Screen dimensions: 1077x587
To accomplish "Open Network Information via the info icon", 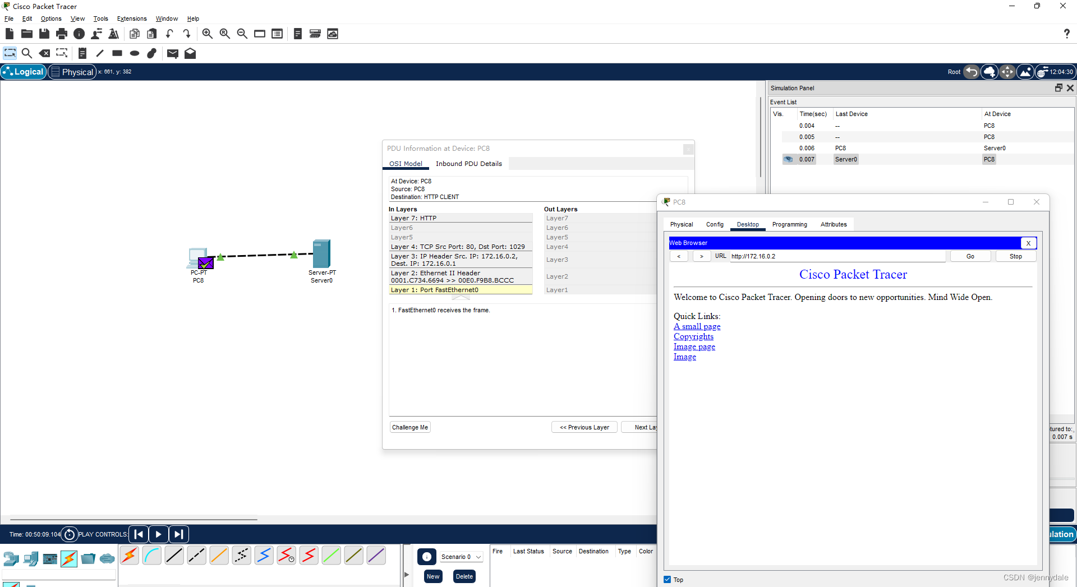I will coord(79,34).
